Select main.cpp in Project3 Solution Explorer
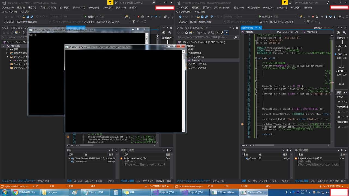Viewport: 349px width, 196px height. click(22, 60)
